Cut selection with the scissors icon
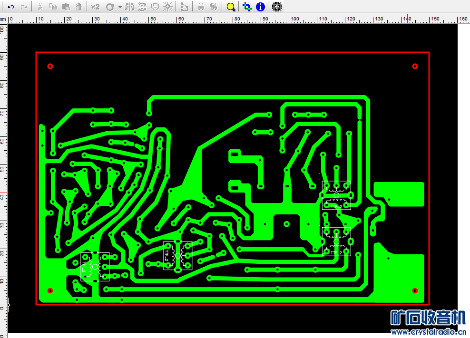Image resolution: width=470 pixels, height=338 pixels. point(40,7)
